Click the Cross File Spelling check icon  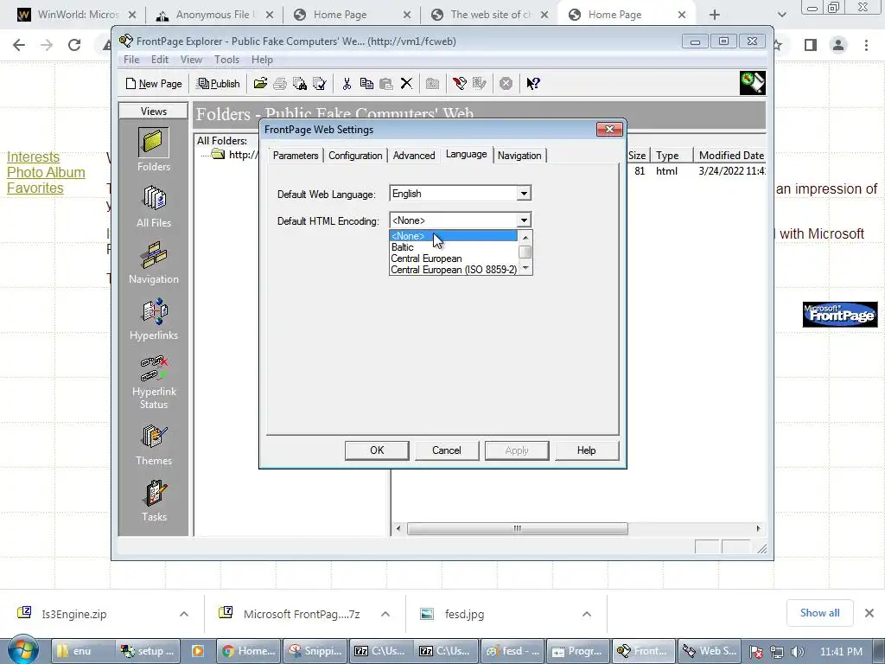pyautogui.click(x=319, y=84)
